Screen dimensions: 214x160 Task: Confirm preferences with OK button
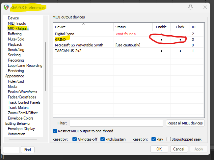pyautogui.click(x=159, y=149)
